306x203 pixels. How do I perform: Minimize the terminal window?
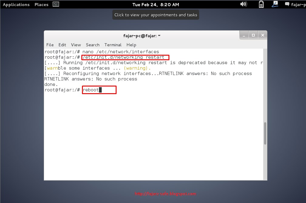(244, 35)
